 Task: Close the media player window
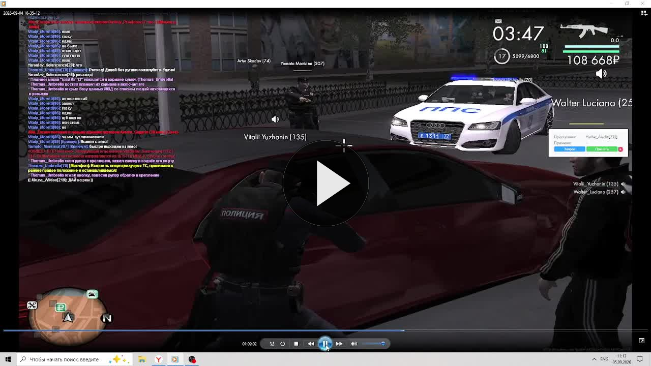coord(642,4)
